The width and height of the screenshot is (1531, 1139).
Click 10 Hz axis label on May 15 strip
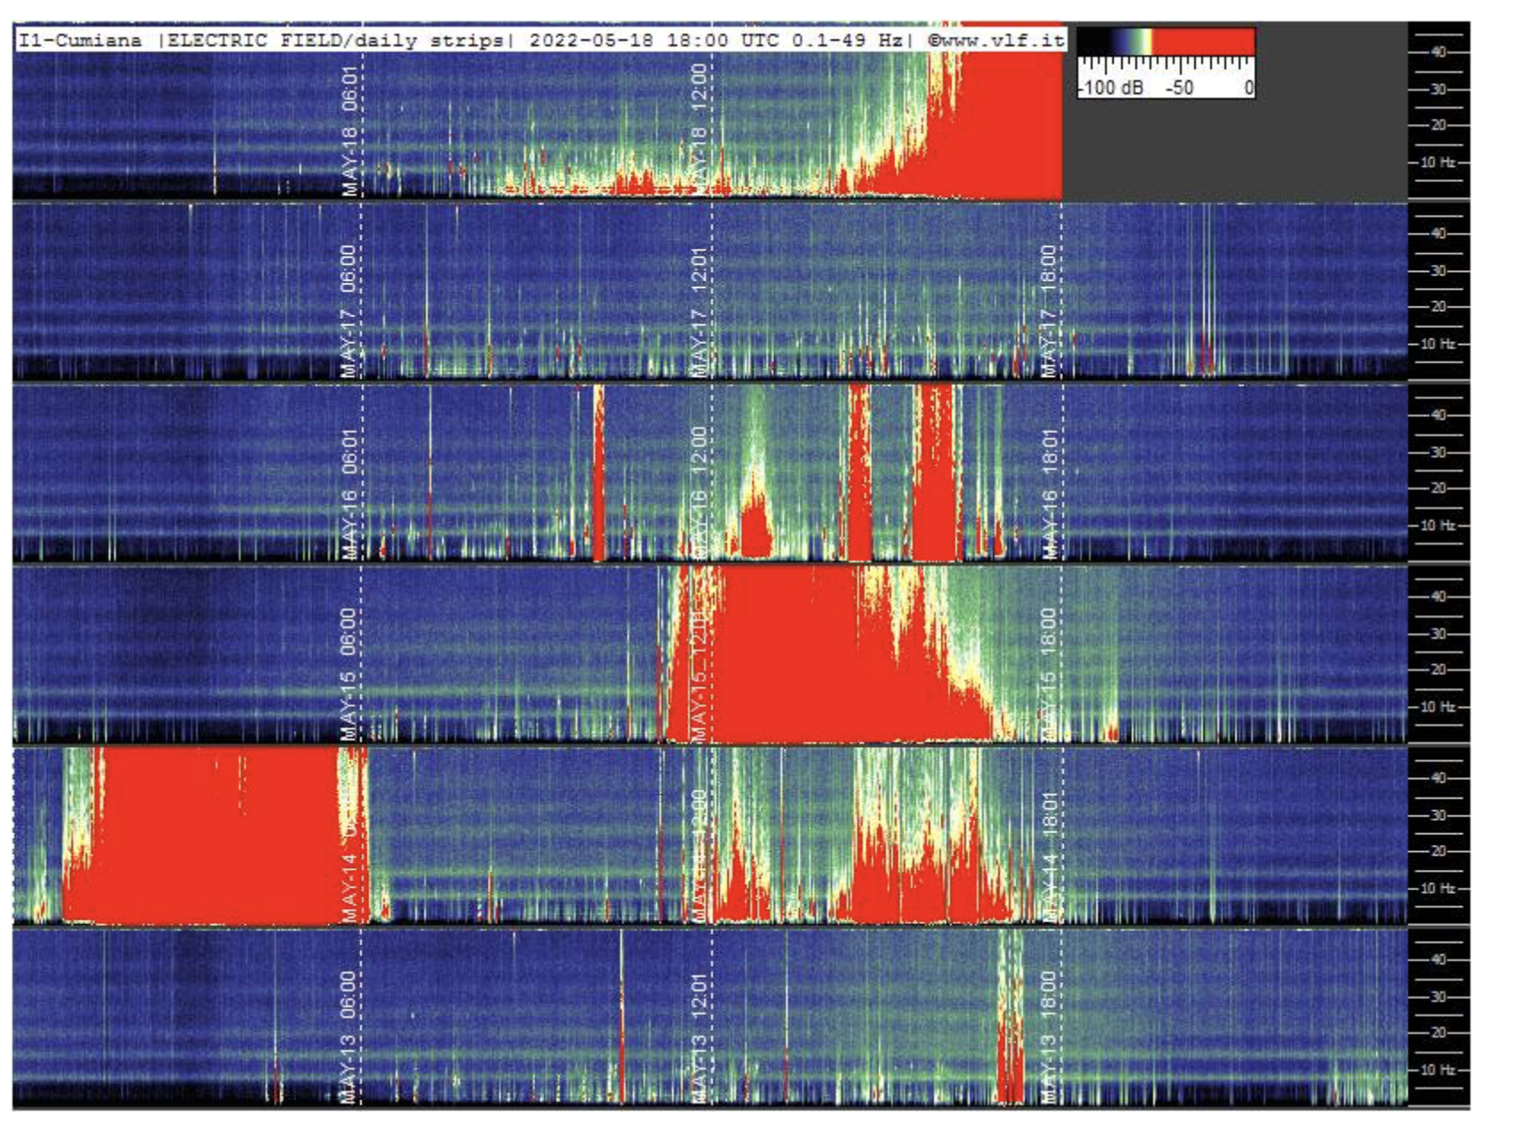(1437, 707)
